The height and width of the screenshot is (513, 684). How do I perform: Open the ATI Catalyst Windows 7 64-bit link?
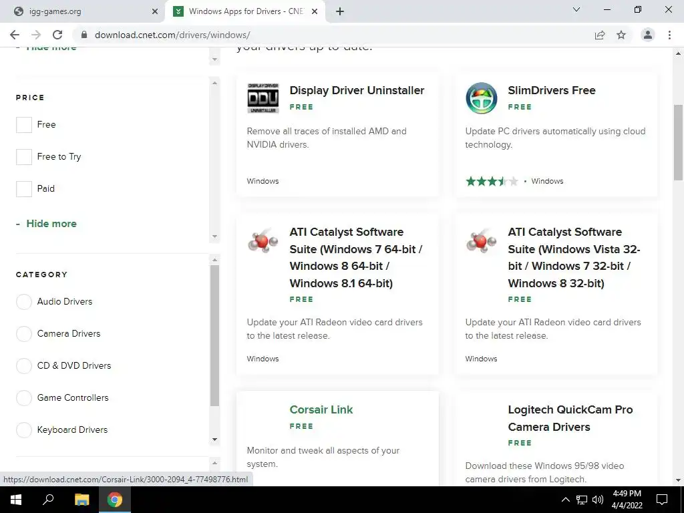(355, 257)
